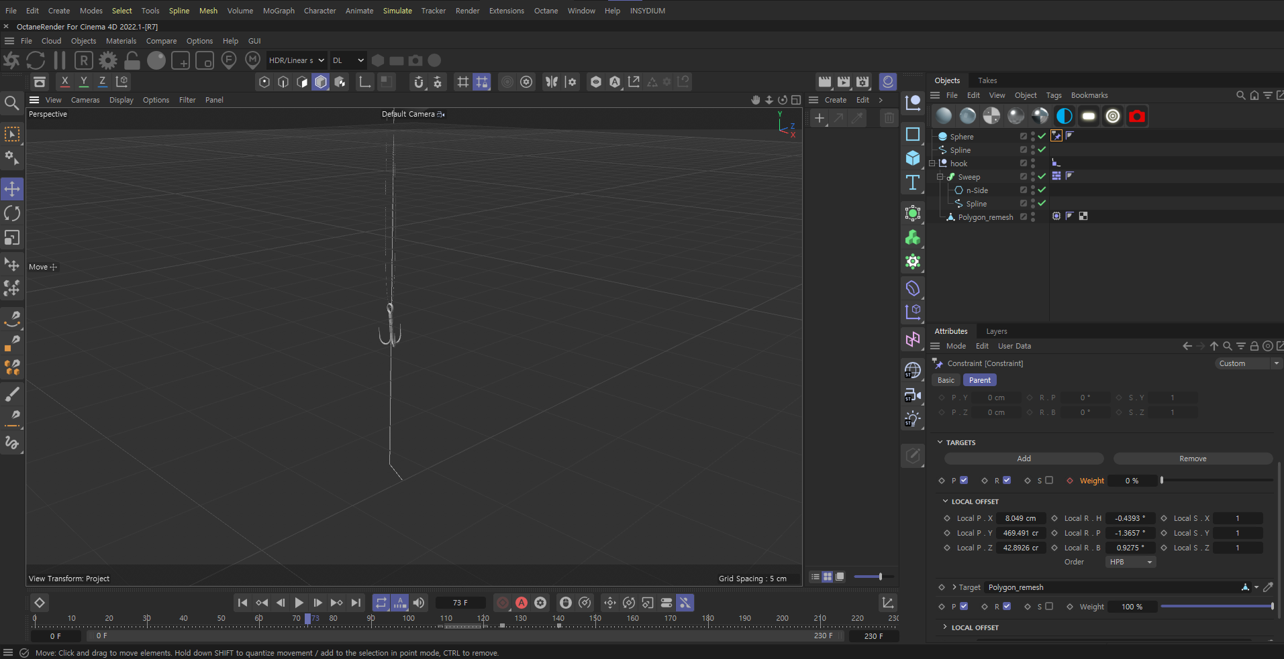Open the MoGraph menu
Image resolution: width=1284 pixels, height=659 pixels.
[x=279, y=11]
